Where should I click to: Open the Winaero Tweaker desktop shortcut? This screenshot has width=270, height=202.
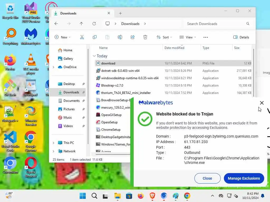coord(31,116)
